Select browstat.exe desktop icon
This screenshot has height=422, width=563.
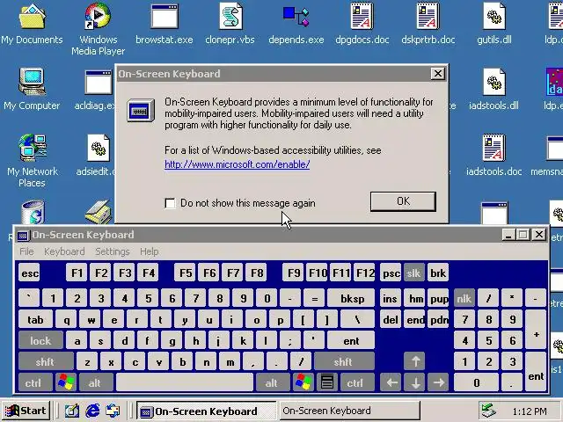point(165,24)
